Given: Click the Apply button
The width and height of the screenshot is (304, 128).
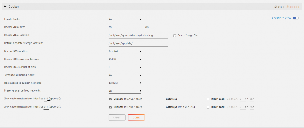Looking at the screenshot, I should 117,118.
